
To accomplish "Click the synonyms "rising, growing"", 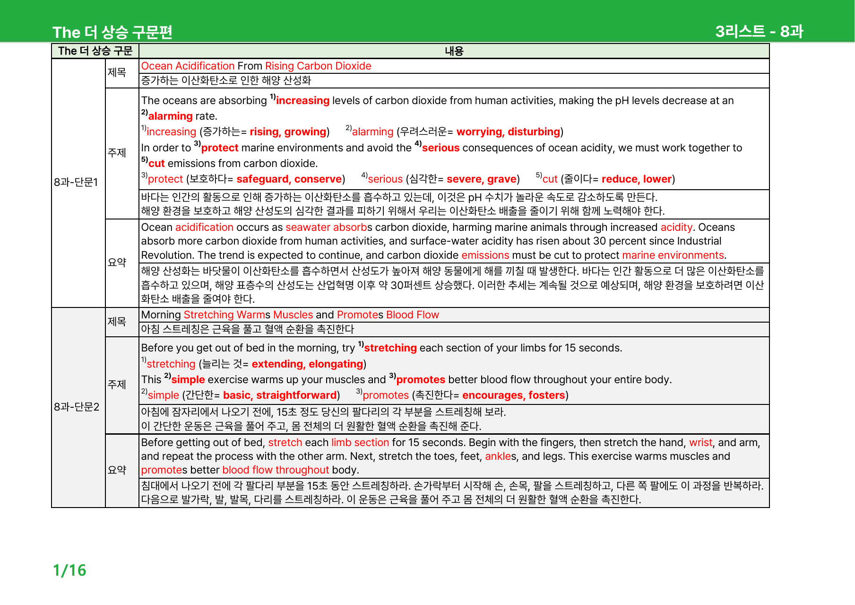I will (x=288, y=132).
